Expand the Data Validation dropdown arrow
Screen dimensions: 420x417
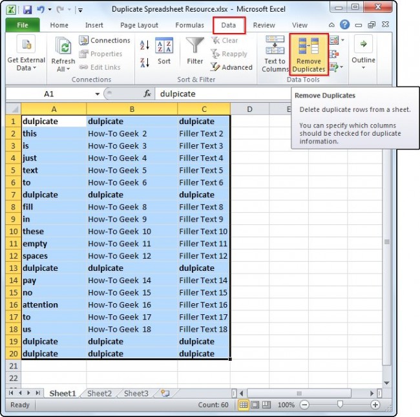pos(342,41)
